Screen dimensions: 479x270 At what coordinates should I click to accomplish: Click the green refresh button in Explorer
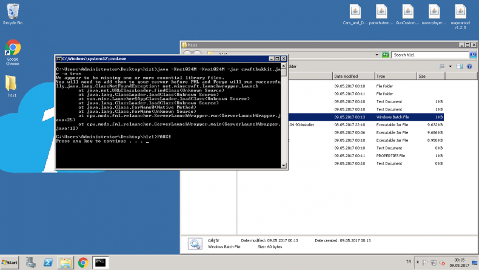386,55
